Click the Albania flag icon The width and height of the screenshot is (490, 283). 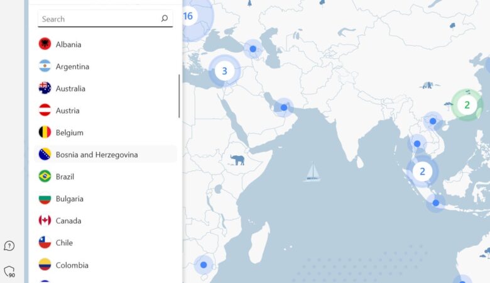tap(45, 44)
